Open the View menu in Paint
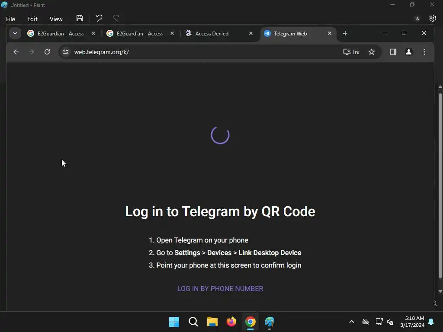 tap(56, 19)
